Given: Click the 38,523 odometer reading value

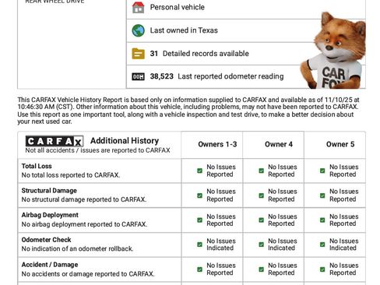Looking at the screenshot, I should 161,76.
